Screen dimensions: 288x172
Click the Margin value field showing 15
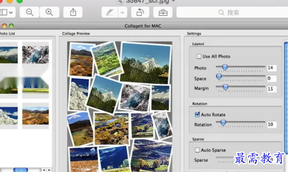point(272,89)
